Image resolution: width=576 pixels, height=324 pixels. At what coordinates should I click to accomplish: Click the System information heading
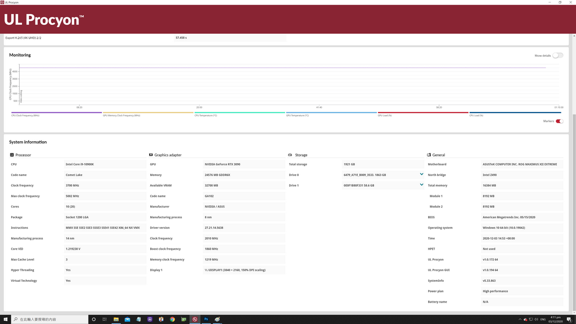tap(28, 142)
